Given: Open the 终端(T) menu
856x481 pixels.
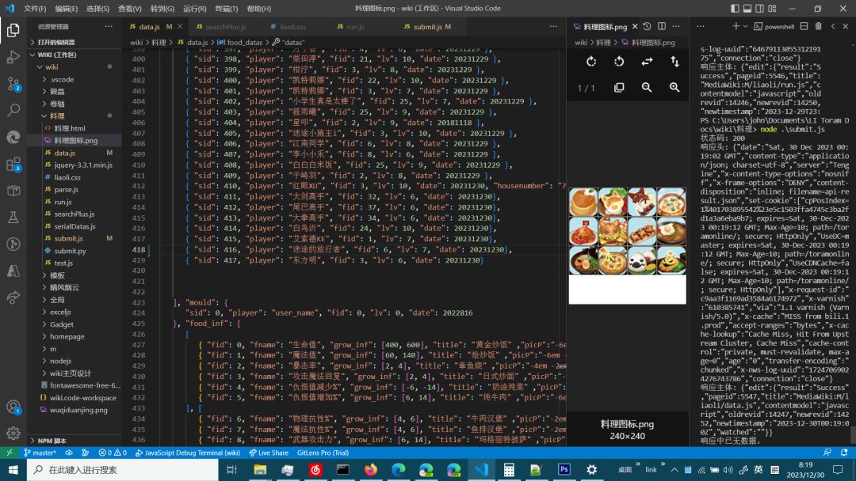Looking at the screenshot, I should 227,9.
